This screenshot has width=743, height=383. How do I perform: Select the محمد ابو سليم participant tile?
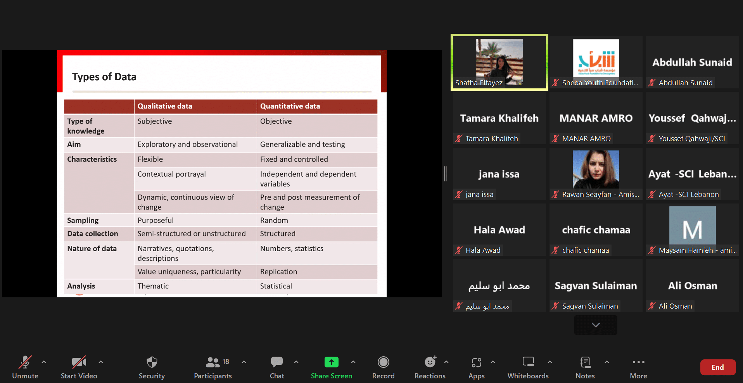[499, 285]
